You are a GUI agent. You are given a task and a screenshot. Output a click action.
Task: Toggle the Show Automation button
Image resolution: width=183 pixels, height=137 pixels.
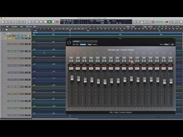(27, 27)
